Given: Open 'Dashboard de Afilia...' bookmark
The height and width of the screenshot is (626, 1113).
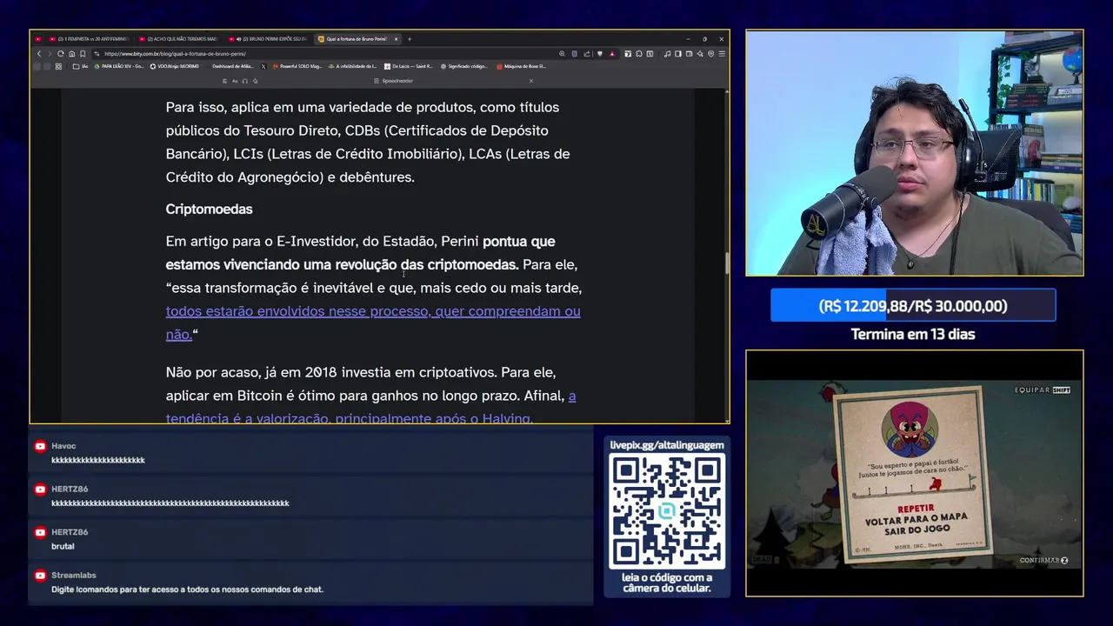Looking at the screenshot, I should tap(232, 66).
